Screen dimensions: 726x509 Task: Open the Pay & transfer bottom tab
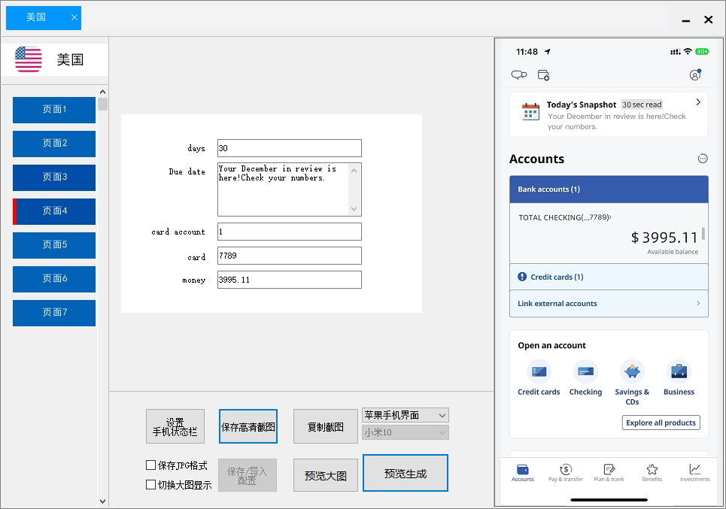[x=566, y=472]
